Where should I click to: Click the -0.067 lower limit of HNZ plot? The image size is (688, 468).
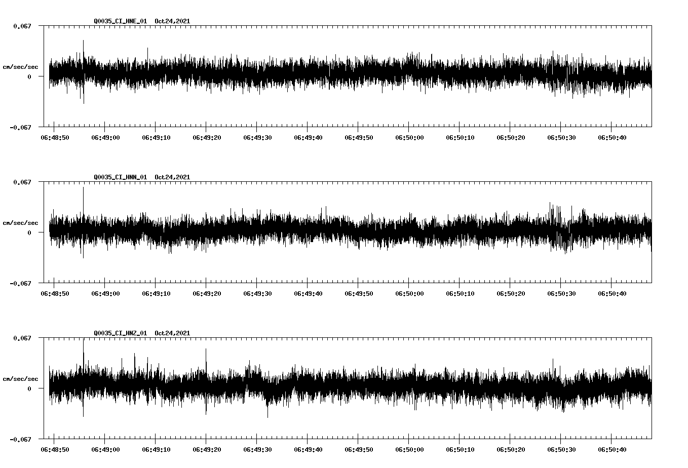(x=20, y=439)
